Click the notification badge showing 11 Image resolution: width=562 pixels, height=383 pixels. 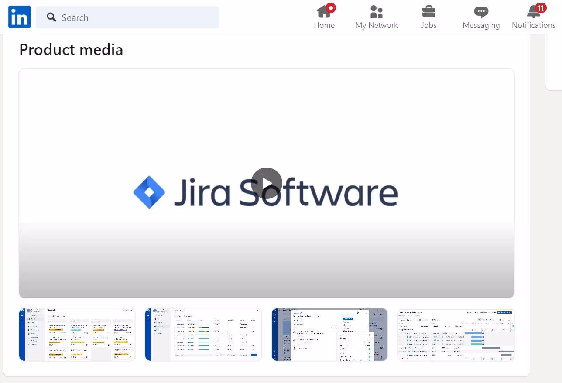tap(541, 7)
